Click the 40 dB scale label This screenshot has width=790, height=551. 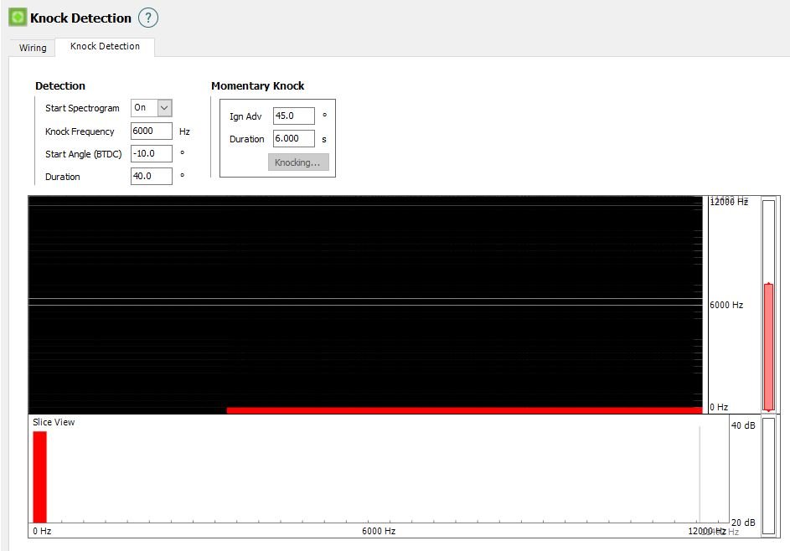(x=743, y=425)
